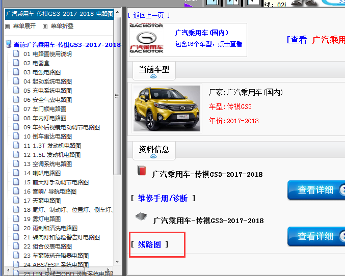The height and width of the screenshot is (276, 345).
Task: Click page icon beside 19 雾灯电路图
Action: pyautogui.click(x=16, y=218)
